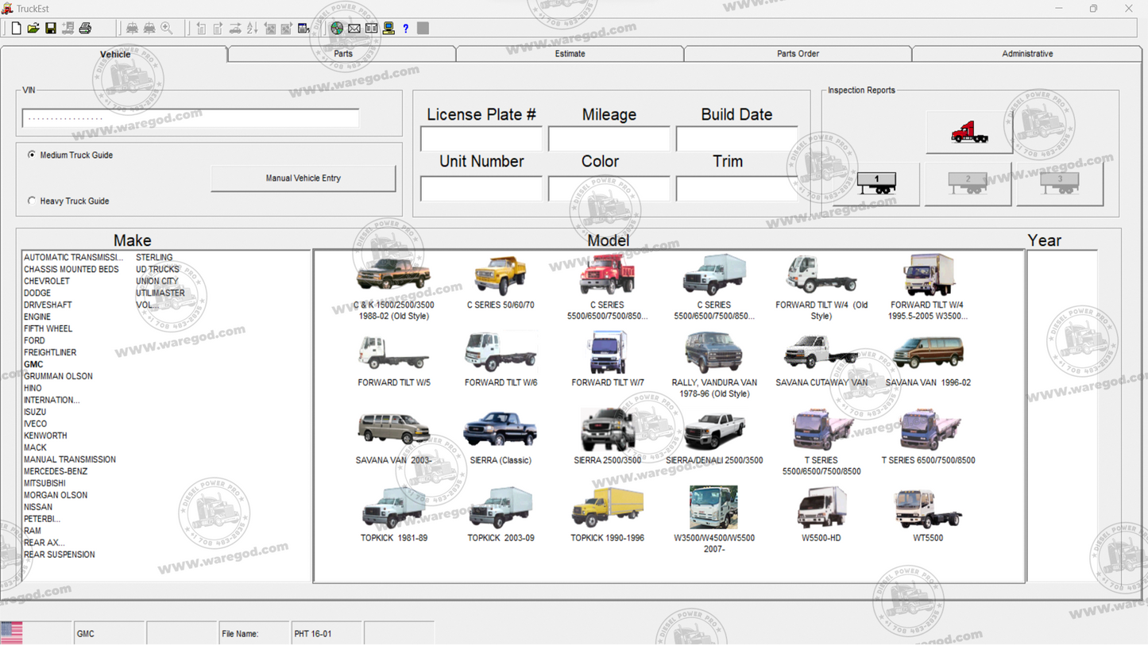Click the print estimate icon
The height and width of the screenshot is (645, 1148).
click(85, 28)
